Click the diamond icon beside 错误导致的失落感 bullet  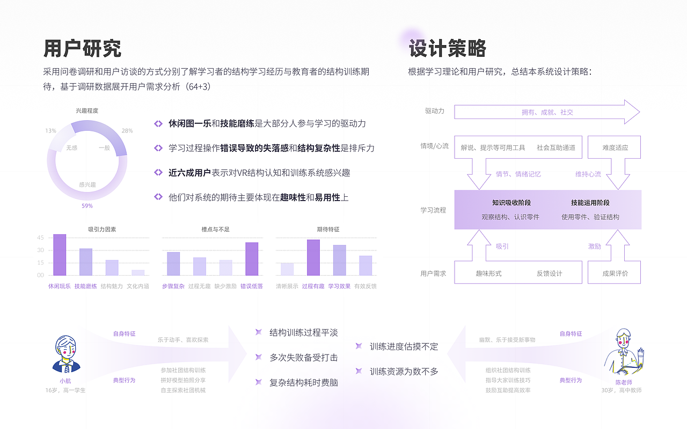157,147
